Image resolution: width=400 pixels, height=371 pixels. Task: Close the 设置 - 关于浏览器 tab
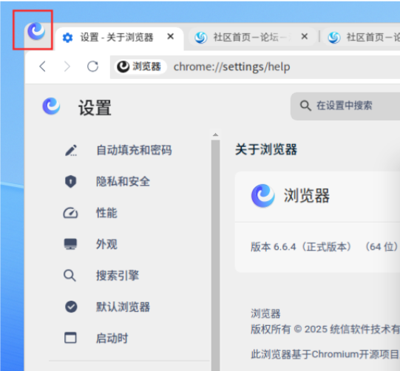pyautogui.click(x=171, y=37)
